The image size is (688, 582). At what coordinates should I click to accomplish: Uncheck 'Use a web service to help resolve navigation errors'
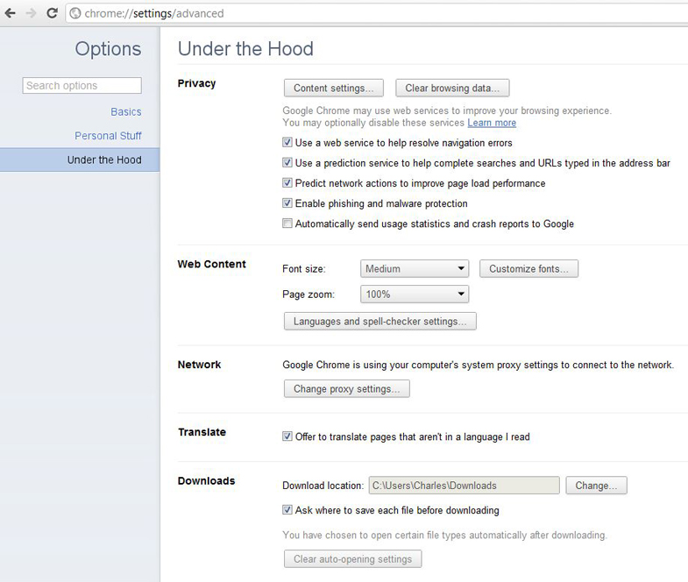point(287,142)
